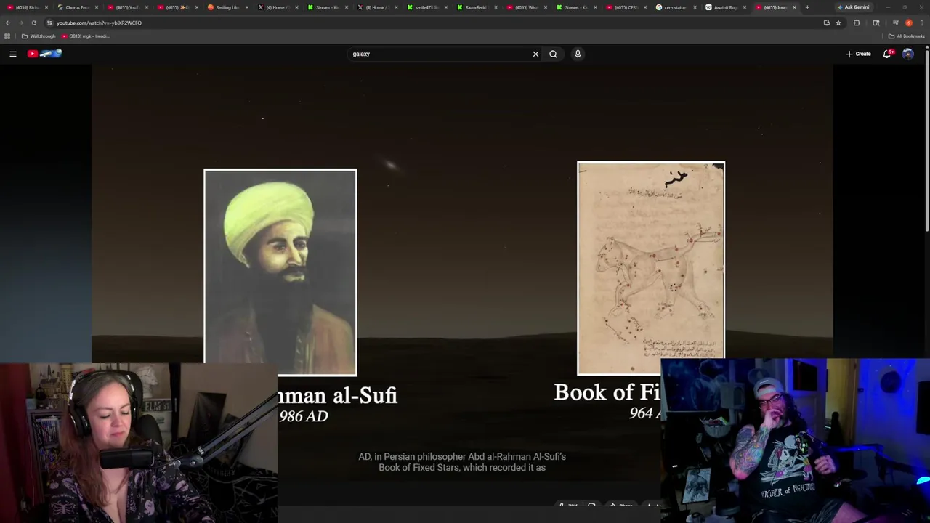This screenshot has width=930, height=523.
Task: Reload the page with refresh icon
Action: tap(33, 23)
